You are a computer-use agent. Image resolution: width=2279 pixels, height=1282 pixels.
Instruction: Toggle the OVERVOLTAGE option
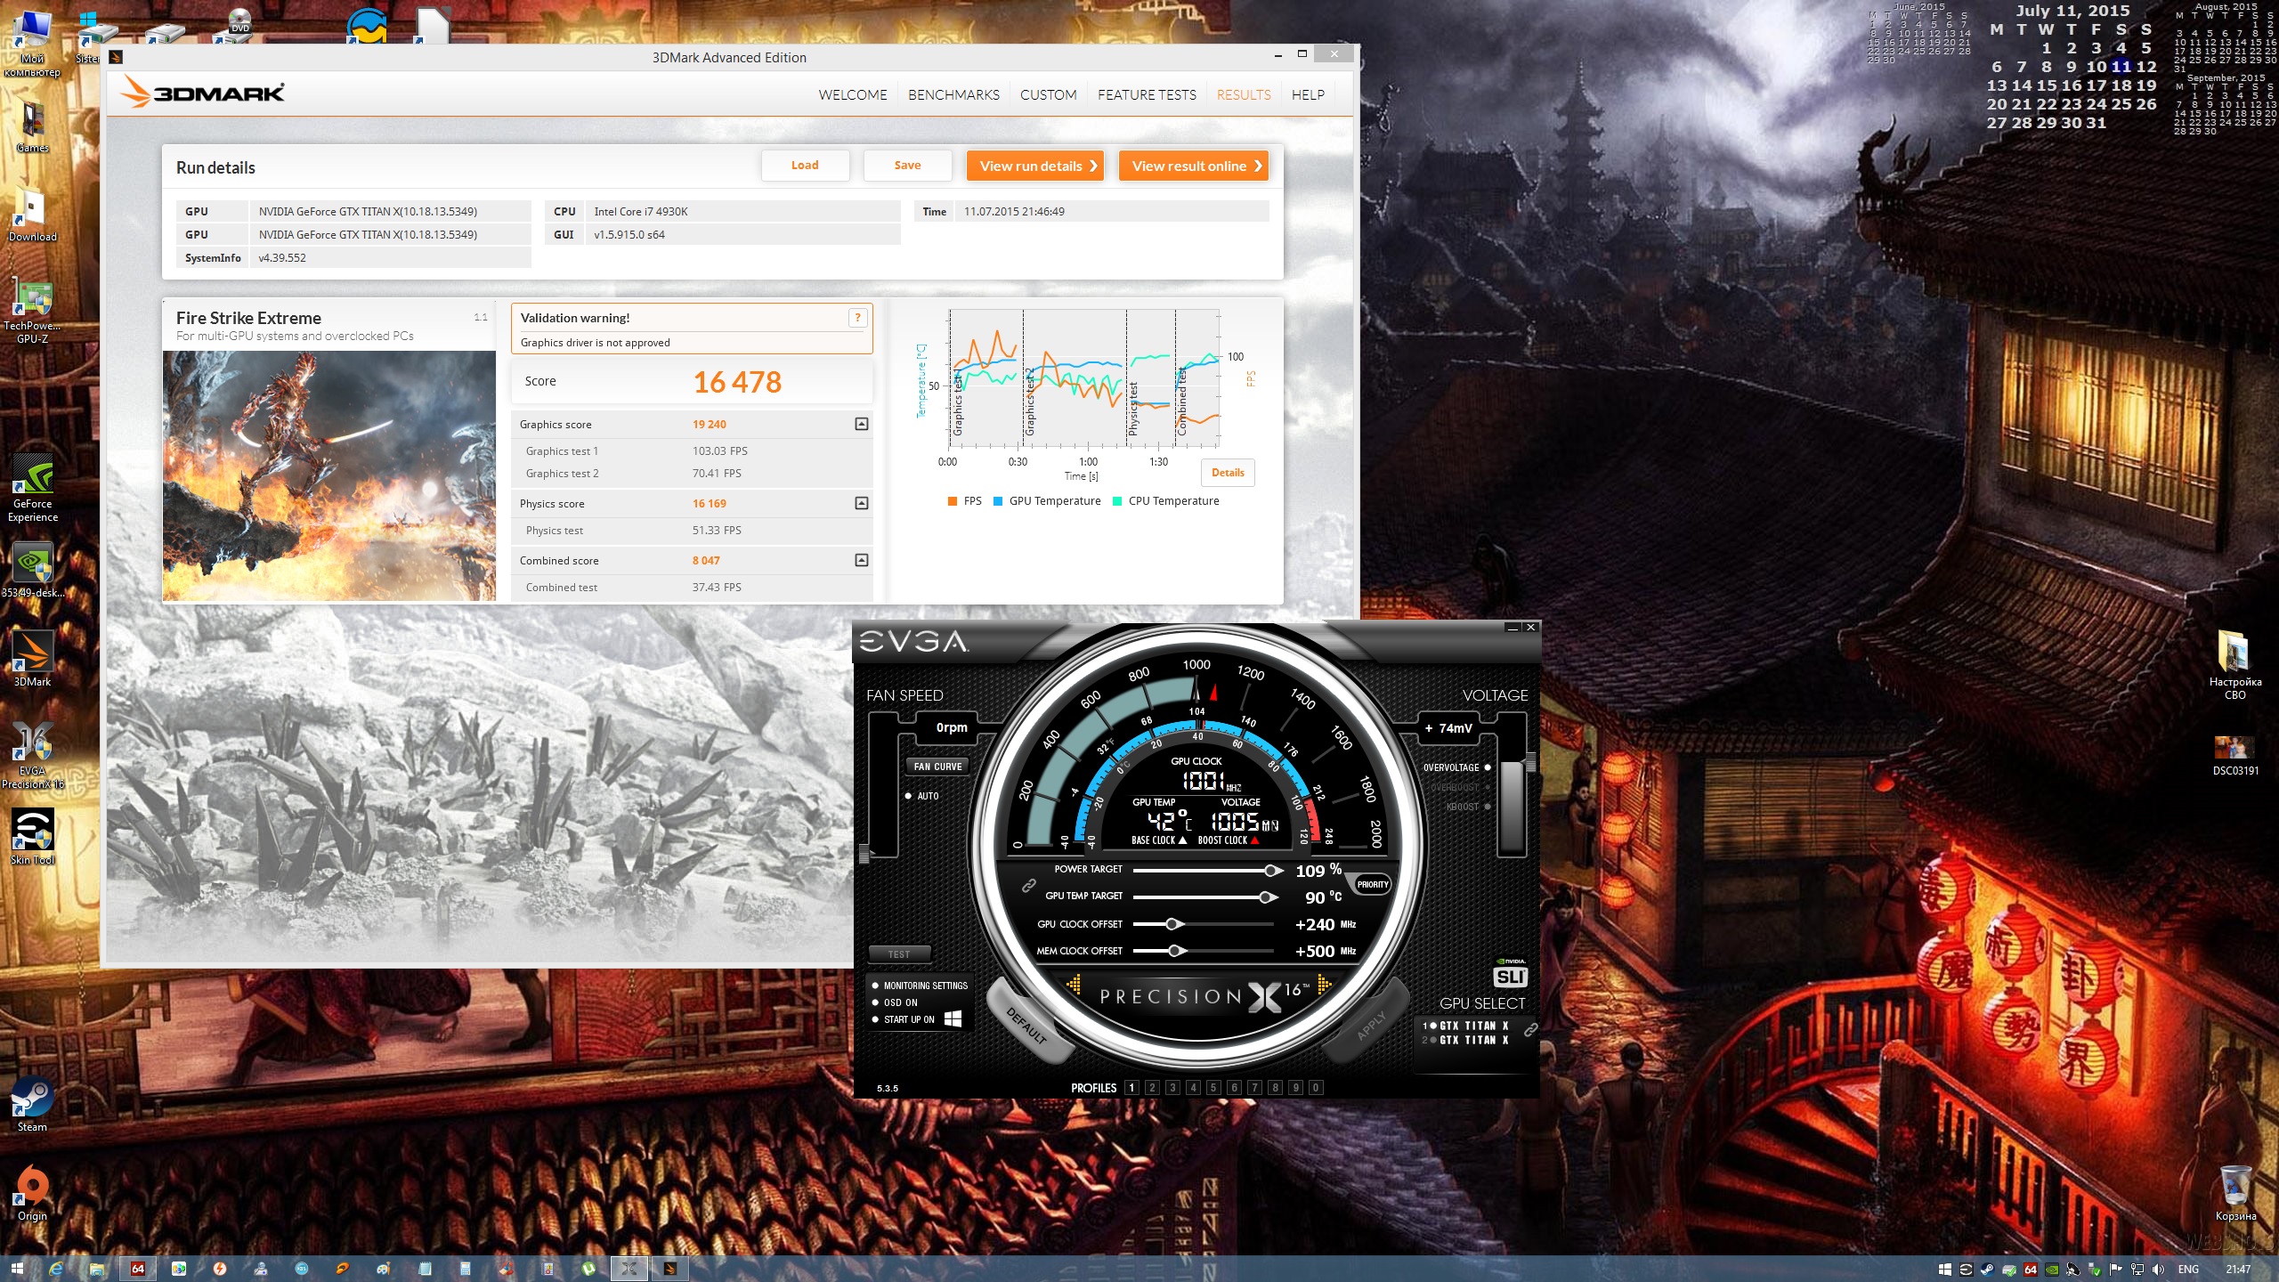(x=1488, y=767)
